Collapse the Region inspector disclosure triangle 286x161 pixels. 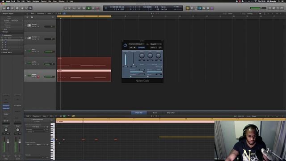point(2,13)
